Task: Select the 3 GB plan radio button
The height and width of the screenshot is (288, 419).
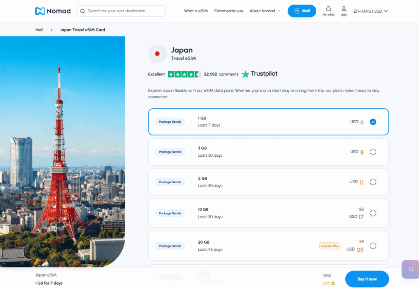Action: [373, 151]
